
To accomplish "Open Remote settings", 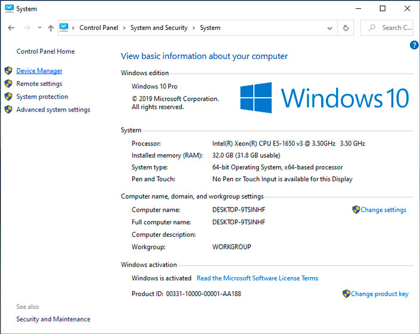I will tap(39, 83).
